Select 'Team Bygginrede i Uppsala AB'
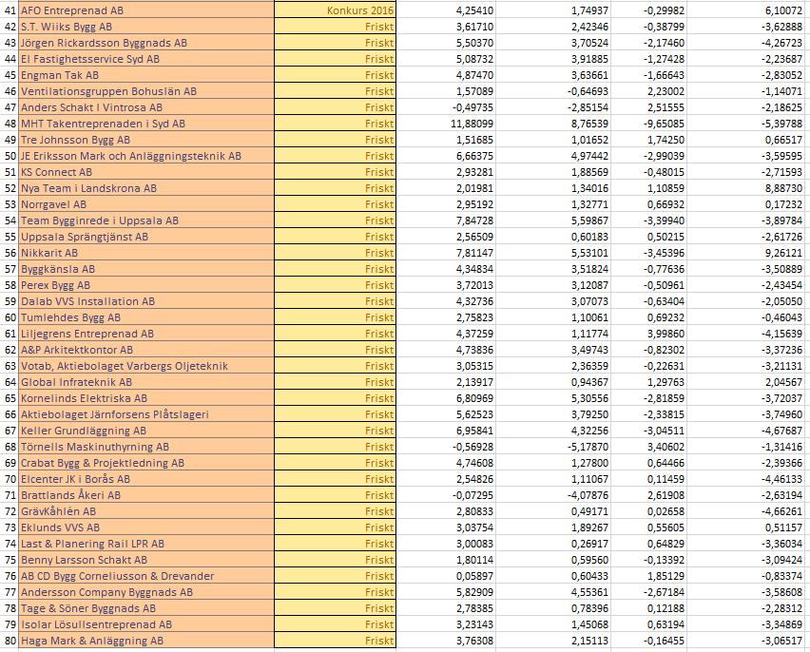This screenshot has height=652, width=810. (146, 221)
